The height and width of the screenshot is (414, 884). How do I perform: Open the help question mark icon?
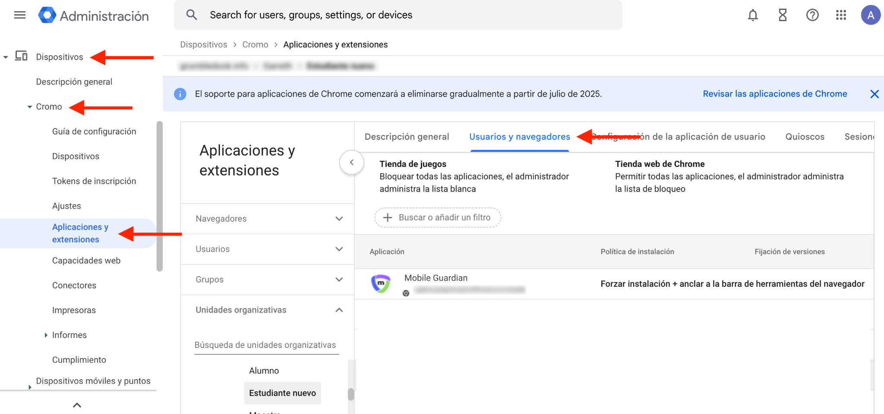tap(812, 16)
